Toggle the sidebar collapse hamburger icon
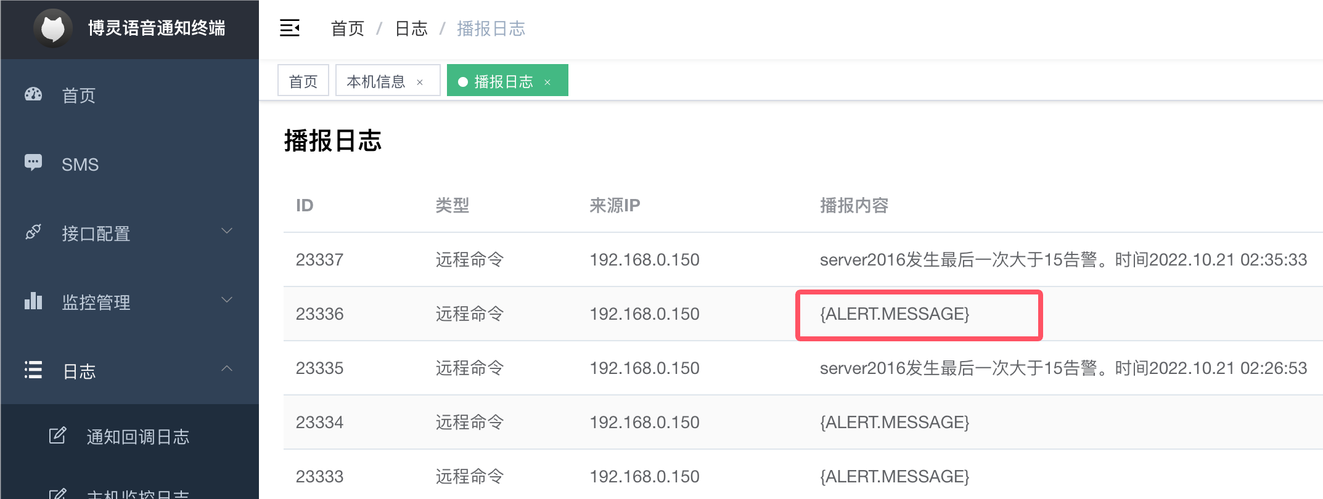This screenshot has height=499, width=1323. 290,28
